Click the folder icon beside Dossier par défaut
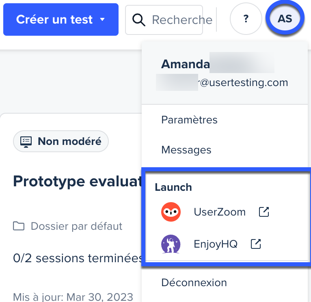The width and height of the screenshot is (311, 302). [x=19, y=226]
